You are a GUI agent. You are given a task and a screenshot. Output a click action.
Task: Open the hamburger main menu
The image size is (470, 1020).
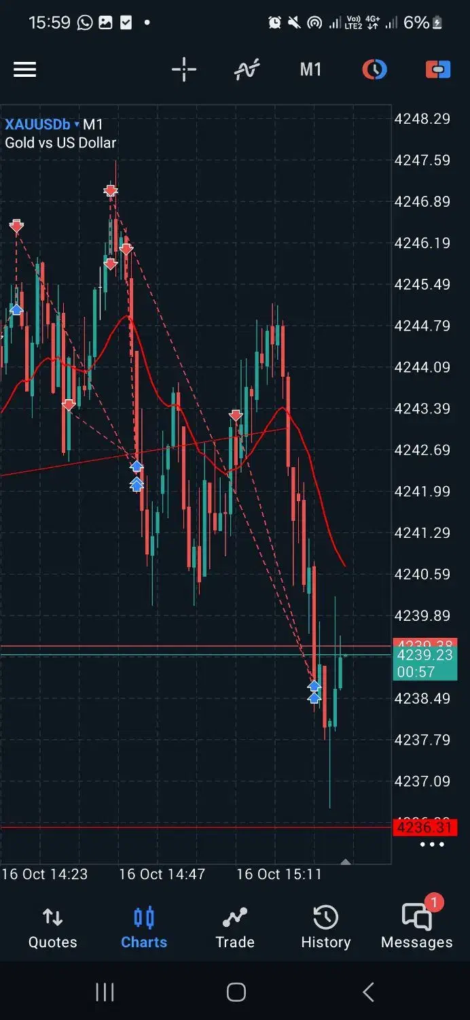[x=25, y=69]
